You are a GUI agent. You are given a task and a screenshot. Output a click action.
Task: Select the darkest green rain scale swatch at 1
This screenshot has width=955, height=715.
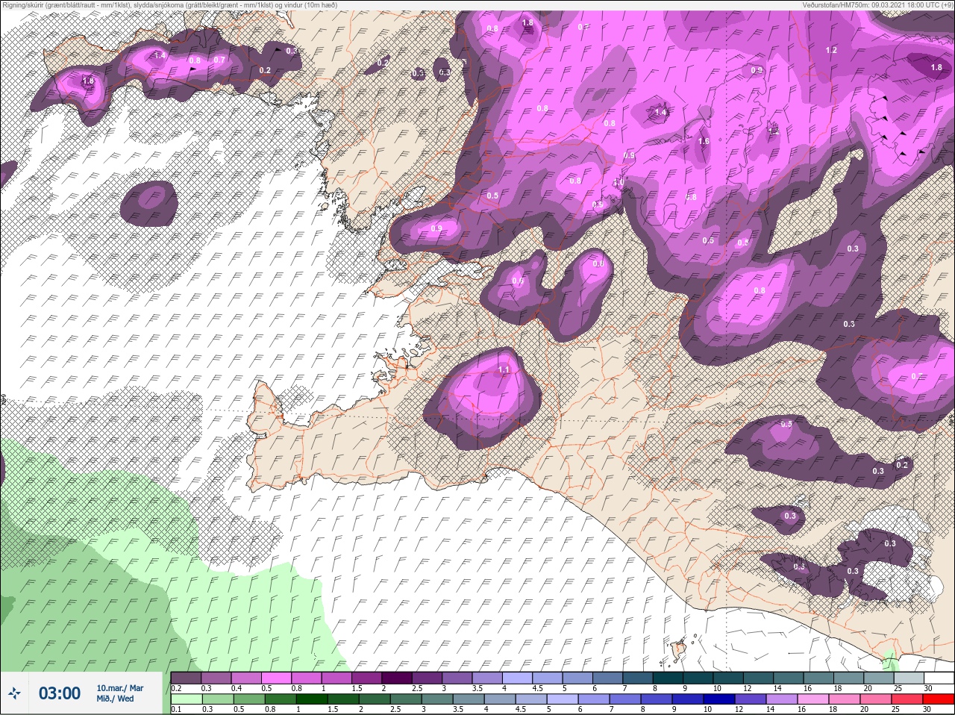coord(311,699)
